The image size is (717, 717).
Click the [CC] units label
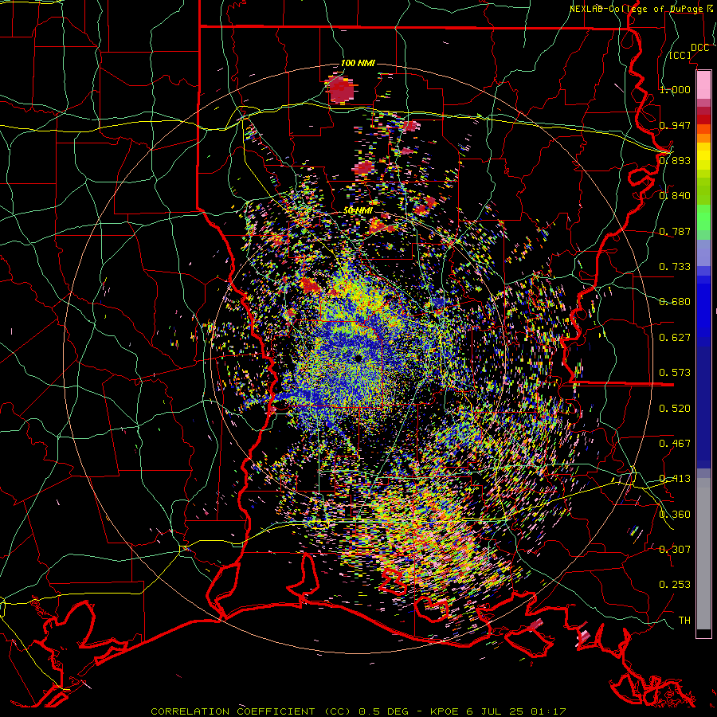tap(680, 55)
